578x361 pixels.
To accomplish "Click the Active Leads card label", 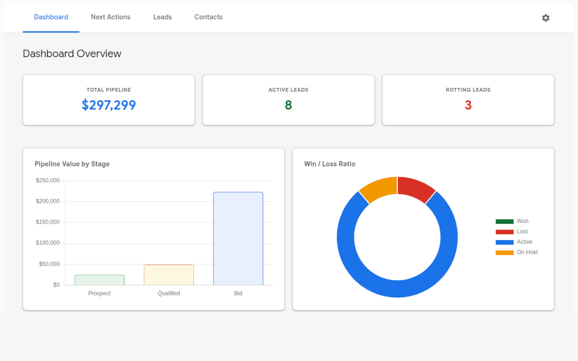I will click(289, 90).
